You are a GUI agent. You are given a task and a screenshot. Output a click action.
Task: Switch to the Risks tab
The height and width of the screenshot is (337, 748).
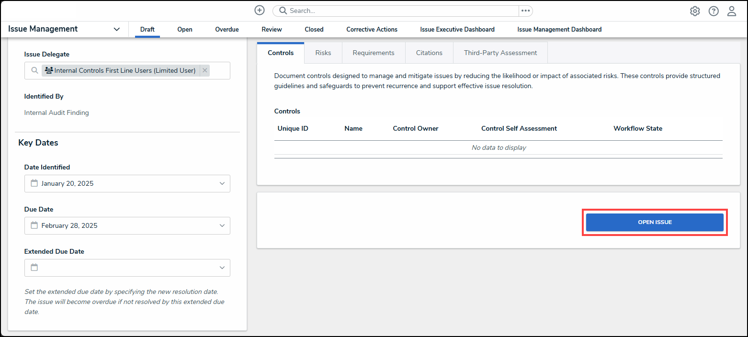pos(323,53)
